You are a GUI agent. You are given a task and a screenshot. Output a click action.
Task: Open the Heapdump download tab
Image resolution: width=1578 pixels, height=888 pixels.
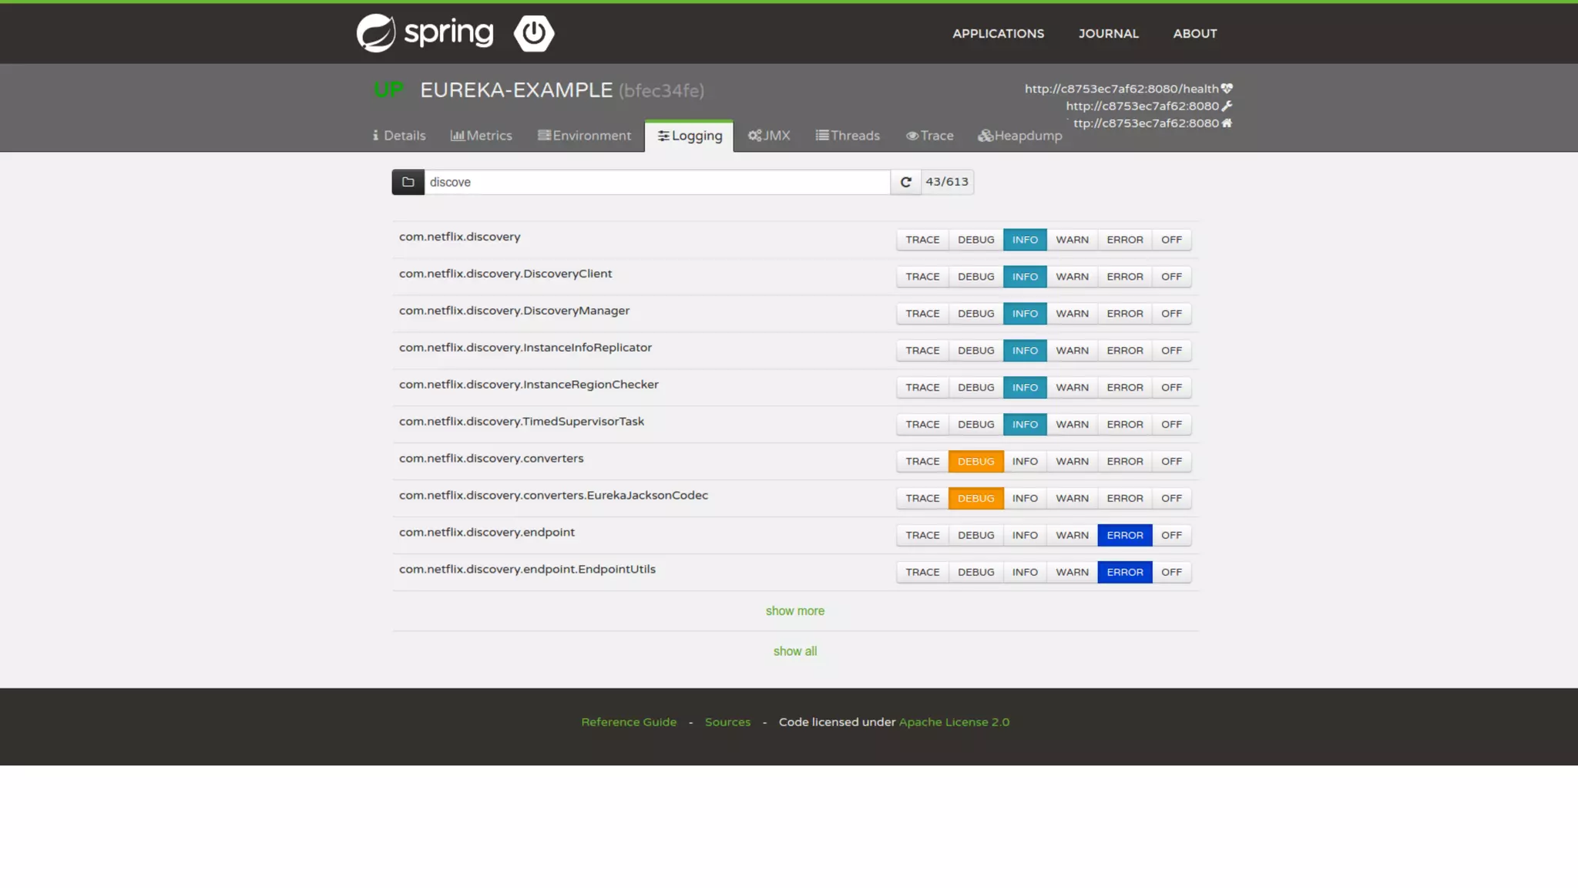(x=1019, y=136)
